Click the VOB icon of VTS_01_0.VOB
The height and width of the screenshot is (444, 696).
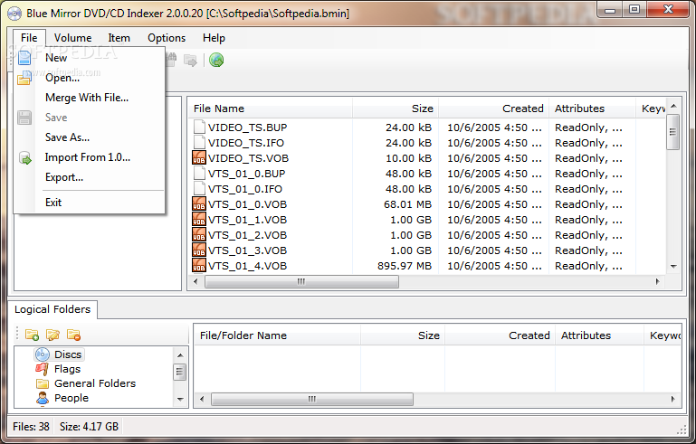[x=199, y=204]
